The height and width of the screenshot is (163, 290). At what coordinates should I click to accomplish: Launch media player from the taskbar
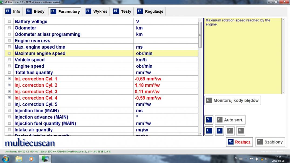(31, 159)
